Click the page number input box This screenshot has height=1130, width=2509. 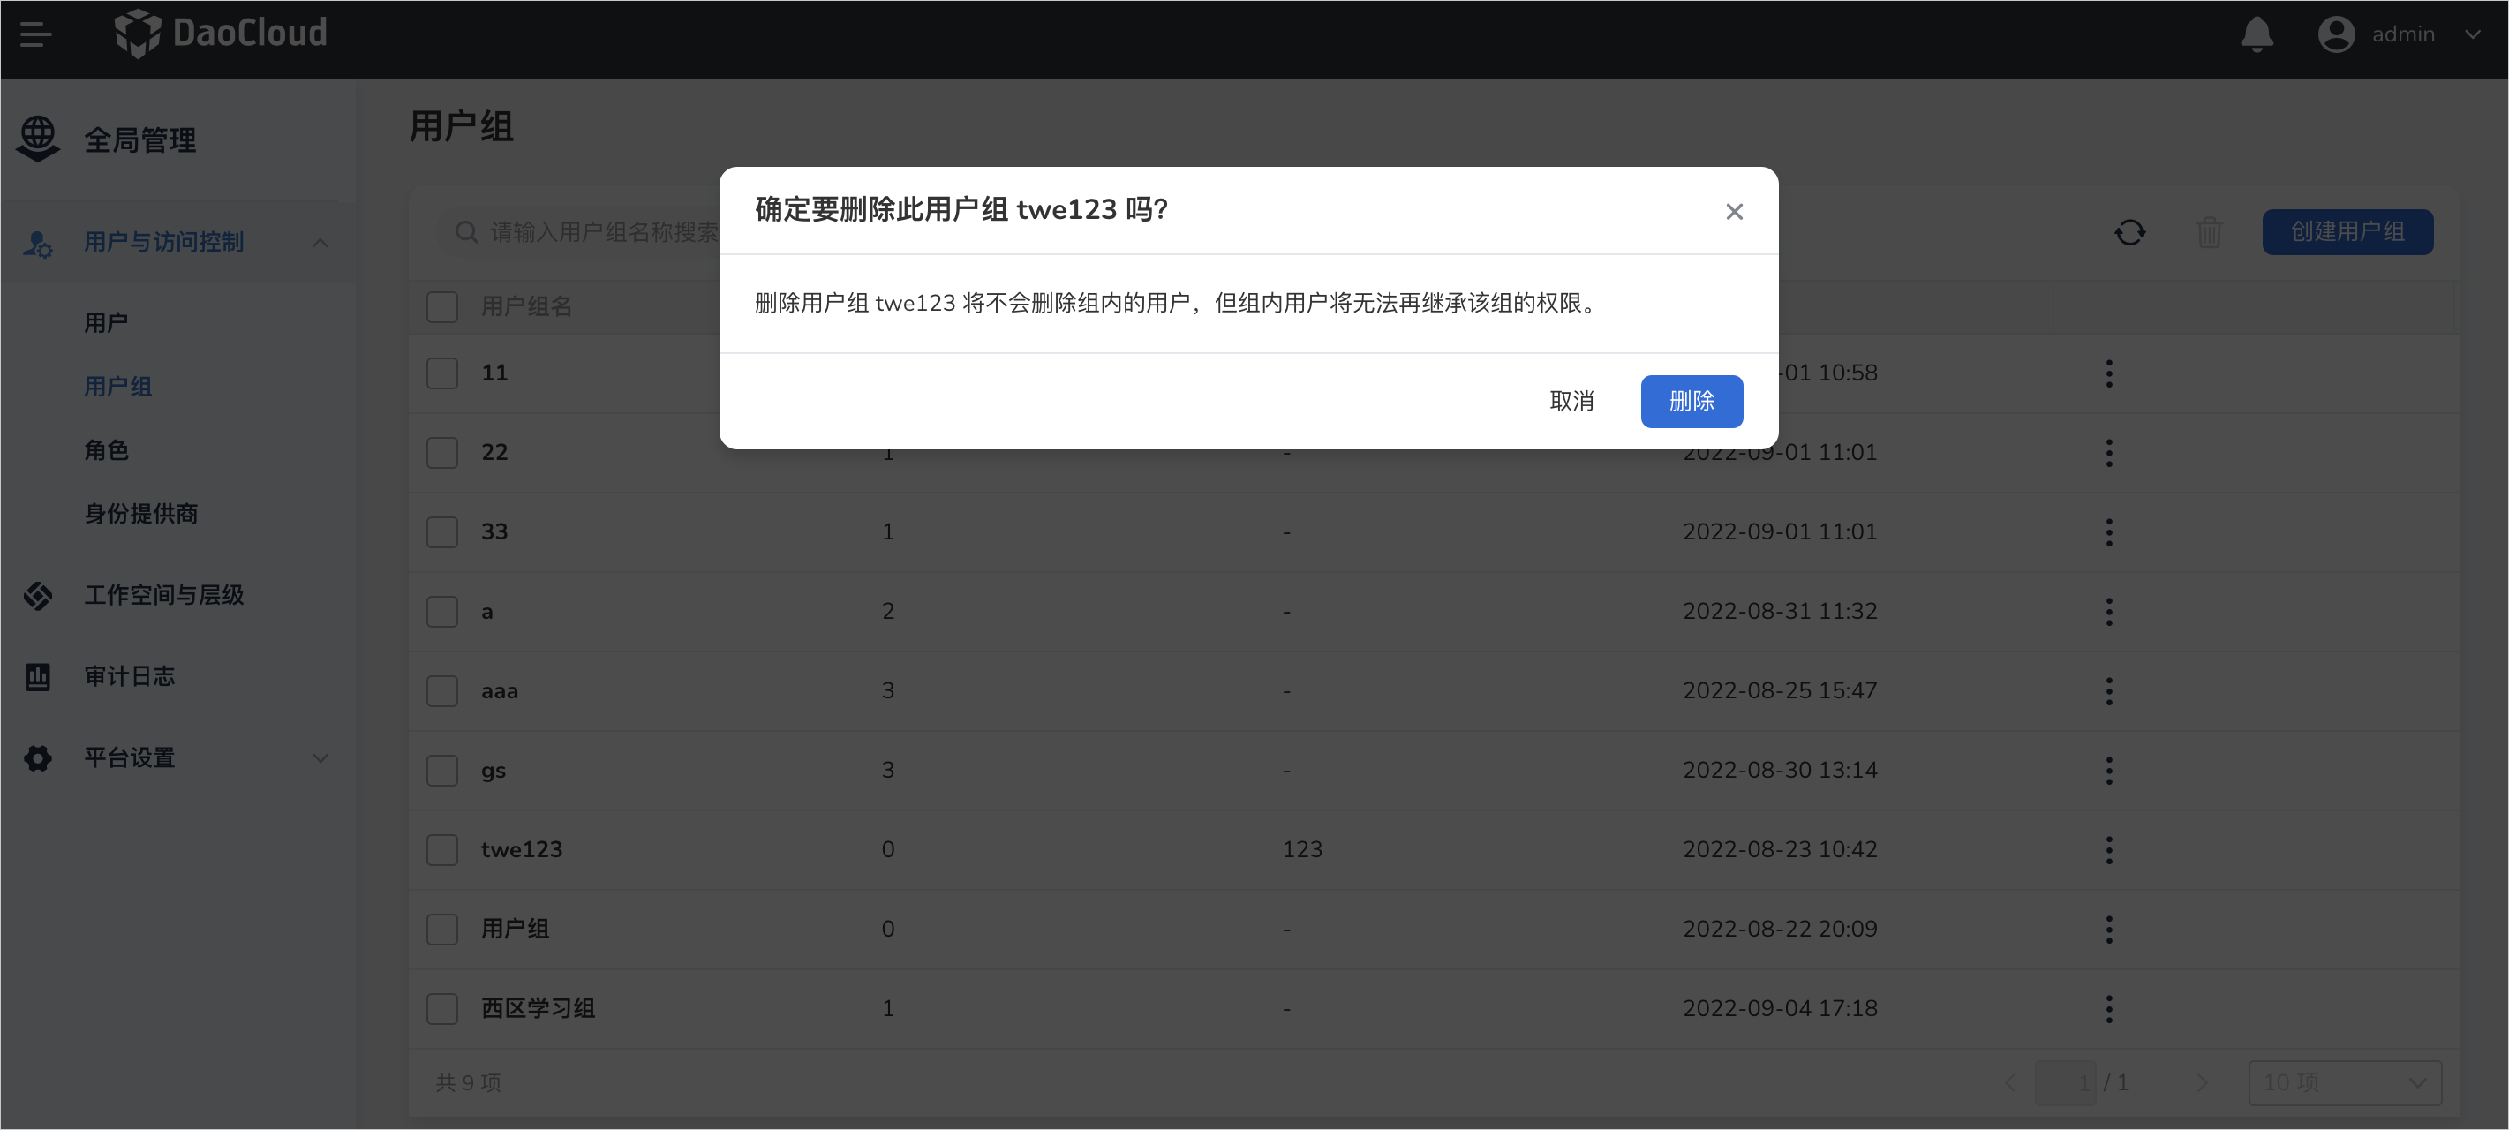2065,1082
